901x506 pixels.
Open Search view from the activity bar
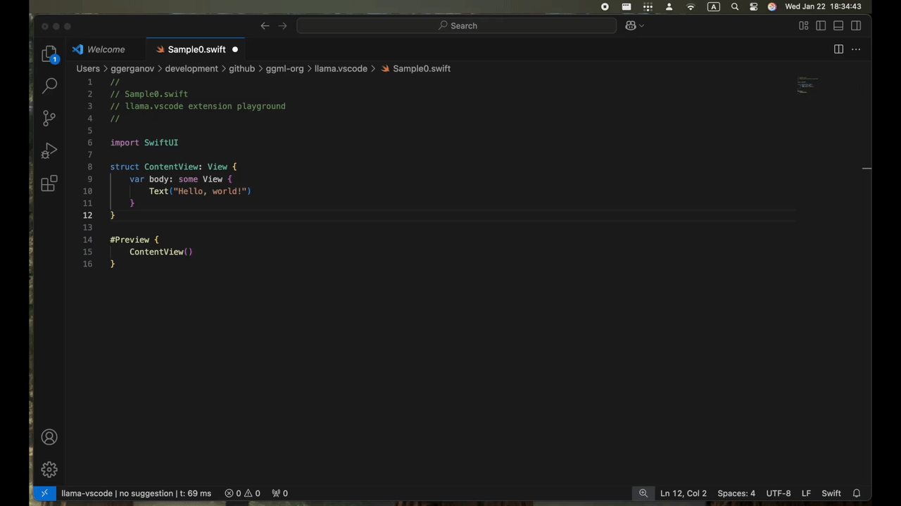[49, 85]
